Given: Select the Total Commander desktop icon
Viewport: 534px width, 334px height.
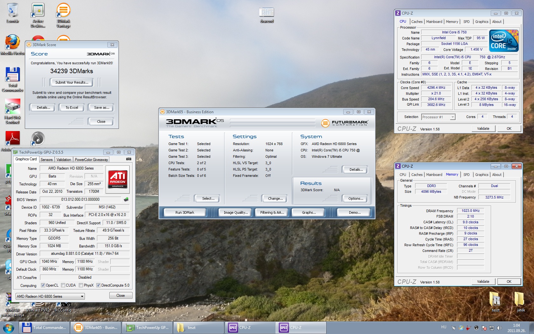Looking at the screenshot, I should (13, 79).
